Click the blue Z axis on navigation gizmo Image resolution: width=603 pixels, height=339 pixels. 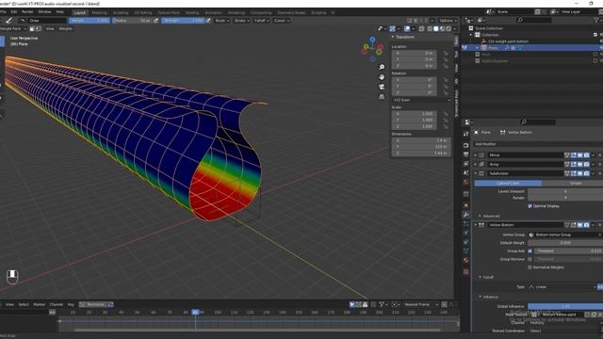(372, 40)
